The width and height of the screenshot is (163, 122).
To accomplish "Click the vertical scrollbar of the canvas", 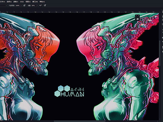I will (160, 53).
